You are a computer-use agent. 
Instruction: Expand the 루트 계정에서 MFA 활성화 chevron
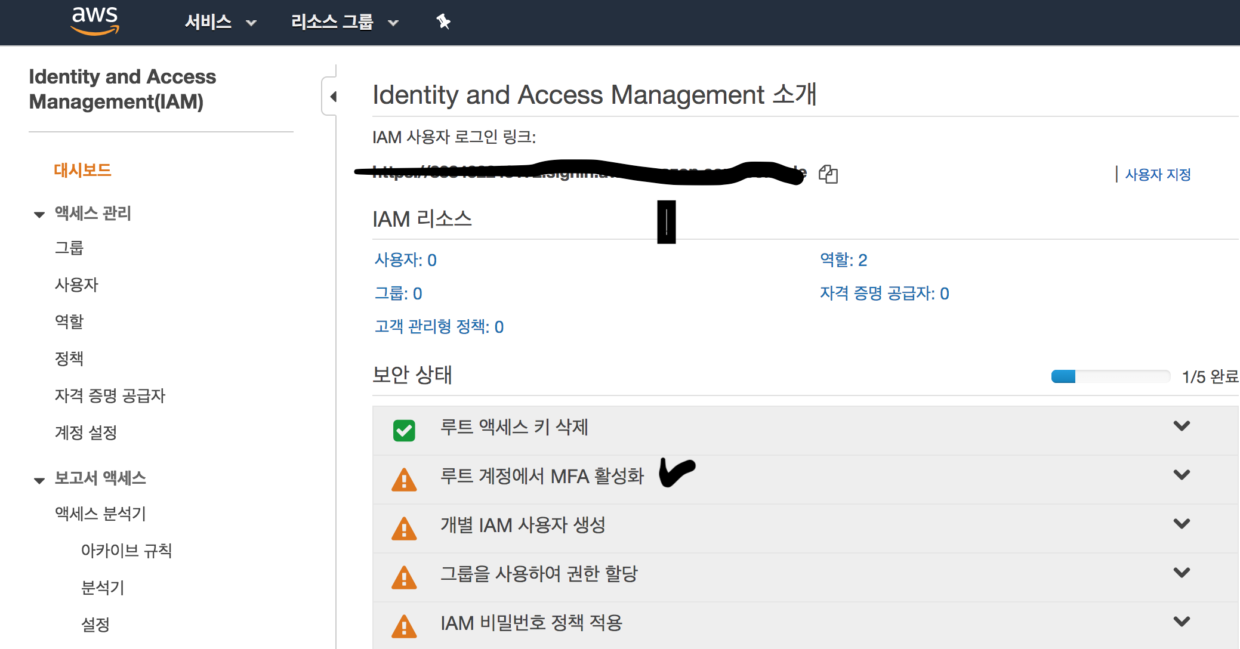1182,475
